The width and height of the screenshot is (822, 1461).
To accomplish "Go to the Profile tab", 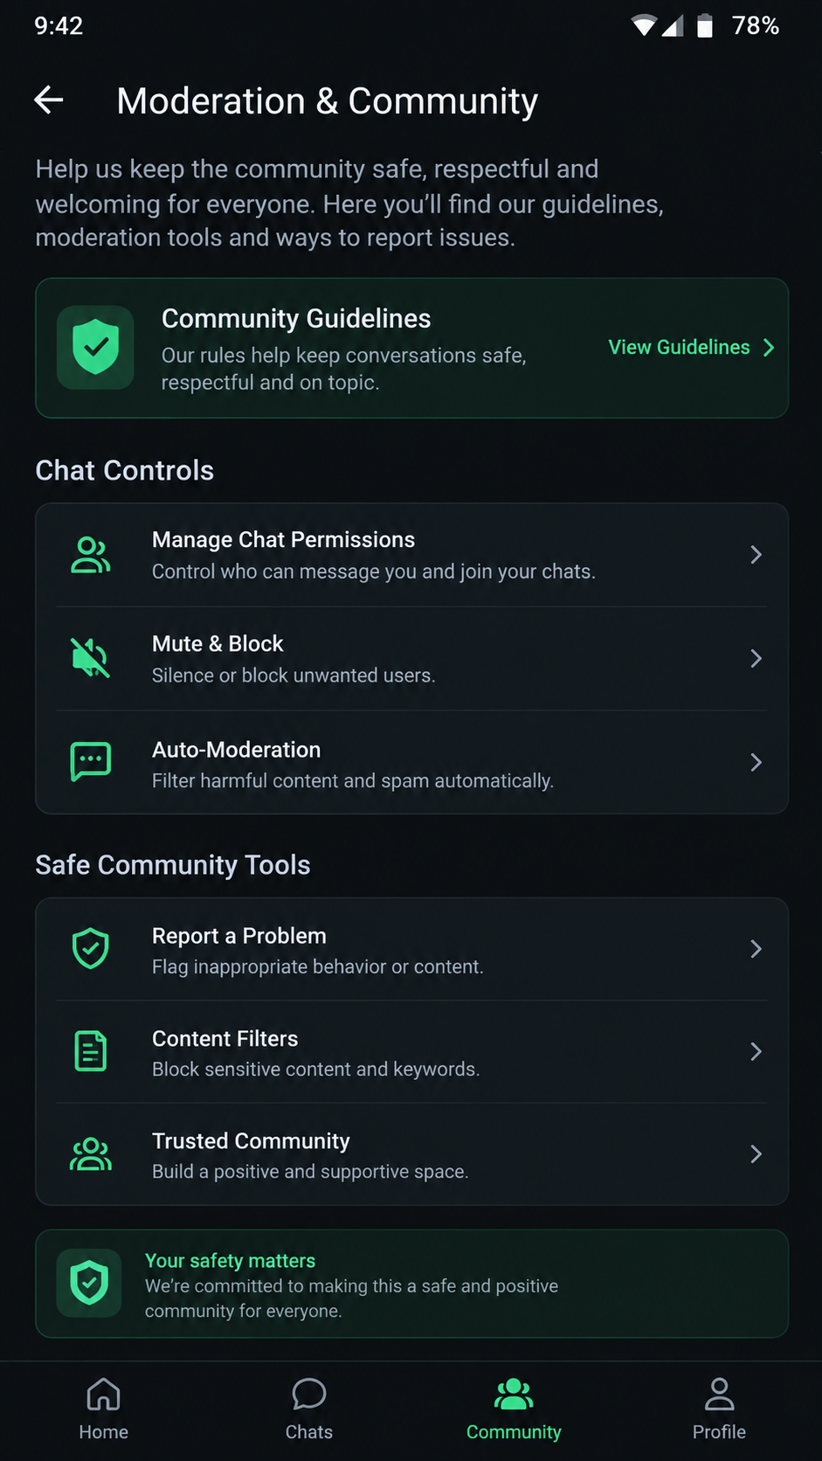I will tap(719, 1409).
